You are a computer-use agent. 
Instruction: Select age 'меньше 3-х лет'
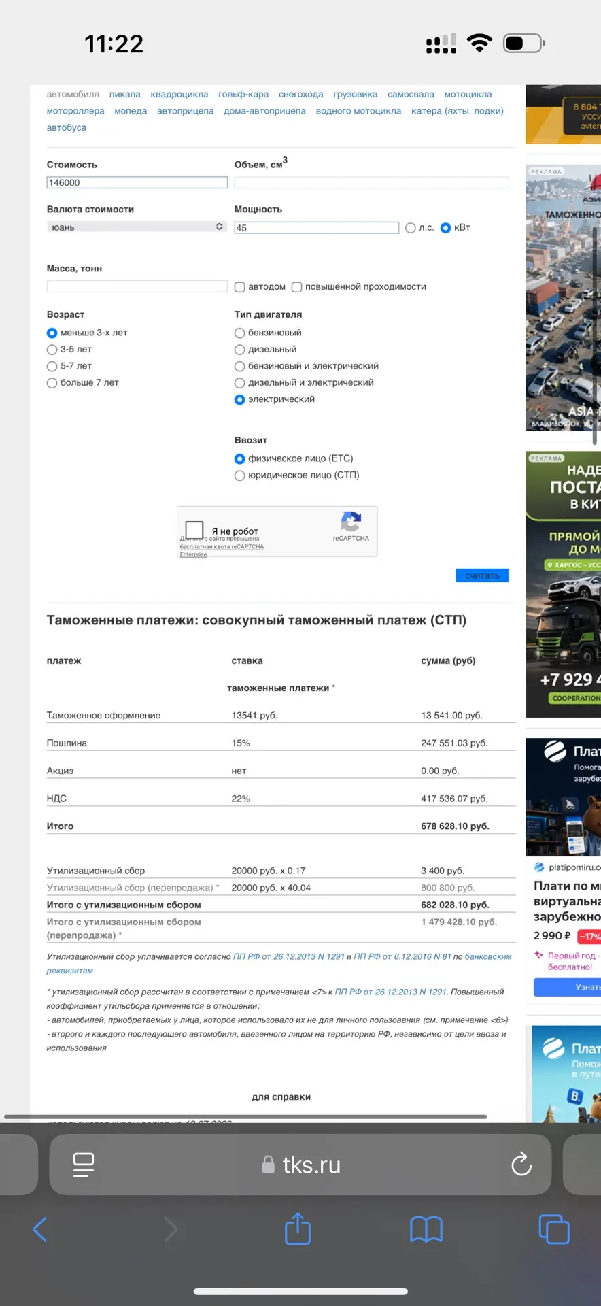(x=52, y=333)
